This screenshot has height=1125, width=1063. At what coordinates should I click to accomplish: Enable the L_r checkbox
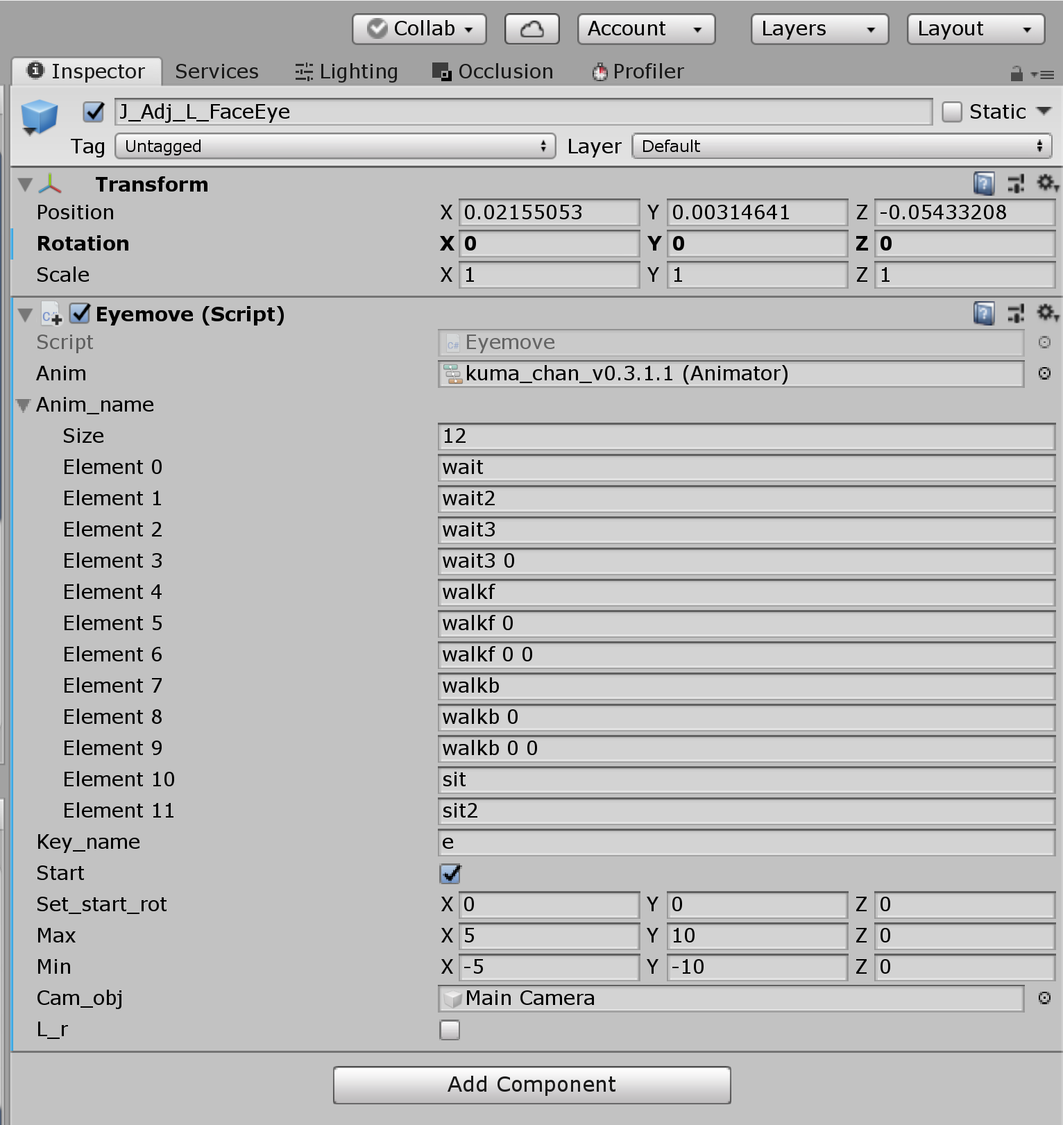(450, 1030)
